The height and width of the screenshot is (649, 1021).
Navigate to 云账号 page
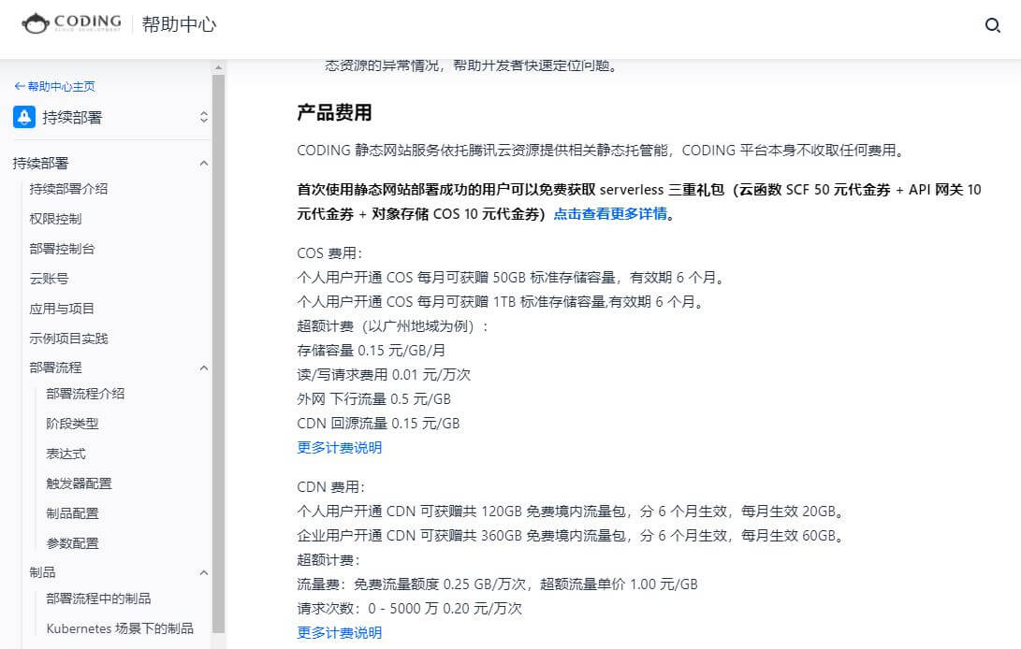[49, 279]
